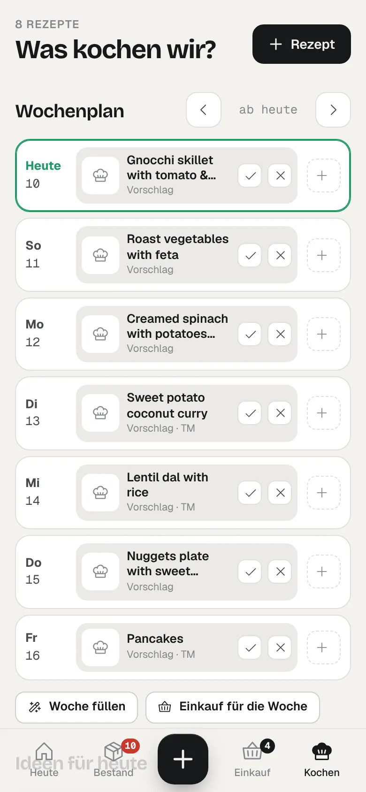This screenshot has height=792, width=366.
Task: Tap the chef hat icon for Gnocchi skillet
Action: click(x=100, y=175)
